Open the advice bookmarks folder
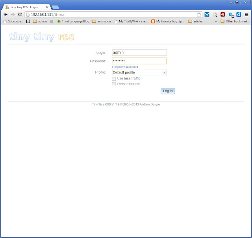Viewport: 252px width, 238px height. click(x=40, y=21)
